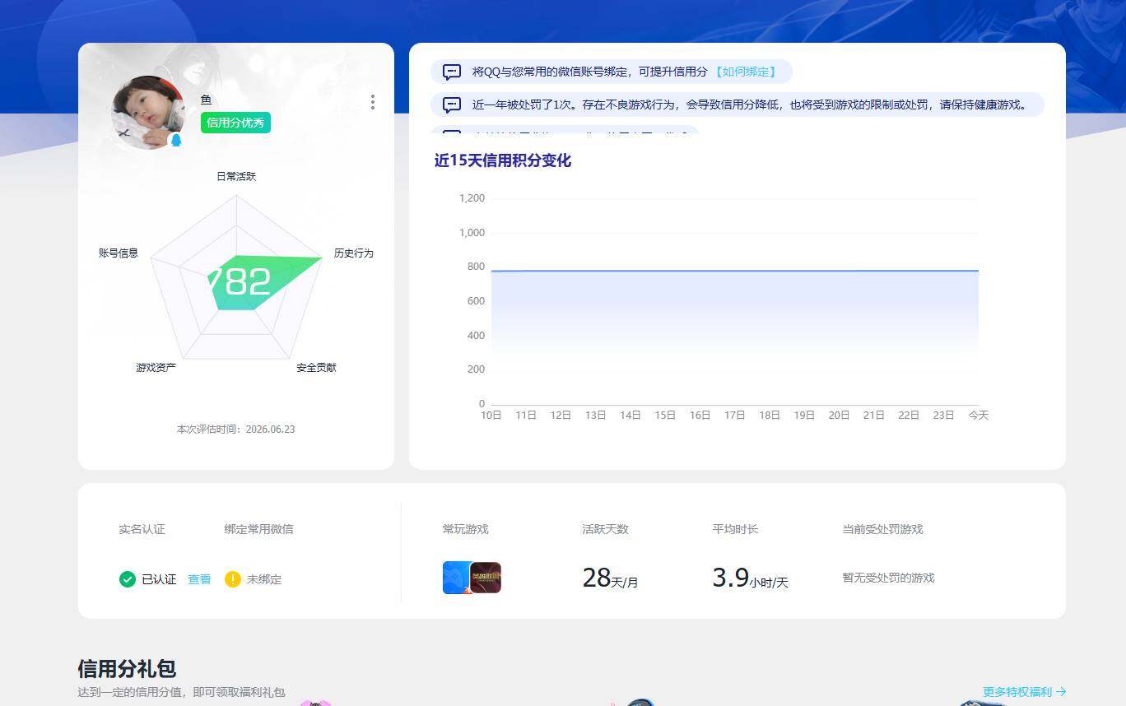Screen dimensions: 1126x706
Task: Click the 查看 link next to 已认证
Action: coord(199,579)
